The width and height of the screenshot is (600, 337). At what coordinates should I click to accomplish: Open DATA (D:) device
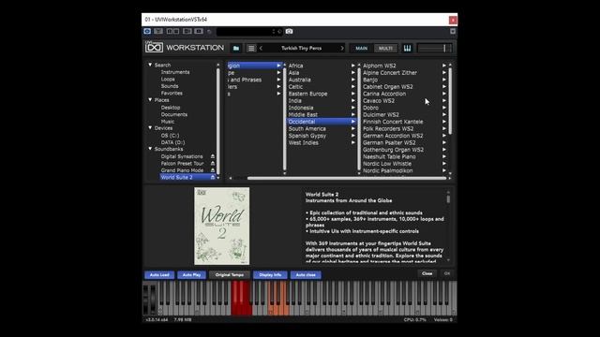pos(172,142)
